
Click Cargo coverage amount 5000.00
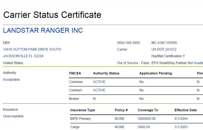click(x=144, y=127)
